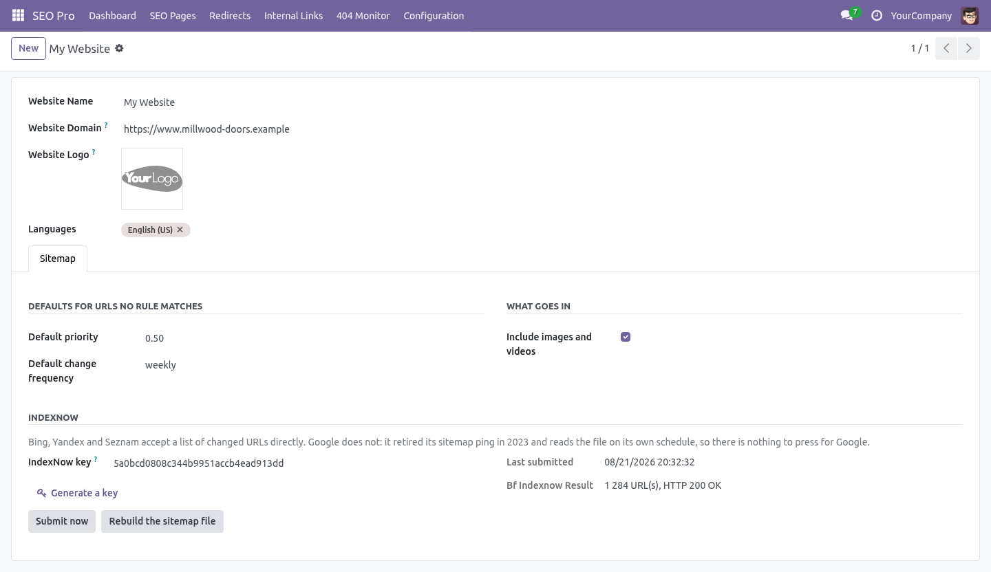Viewport: 991px width, 572px height.
Task: Edit the IndexNow key field
Action: click(299, 463)
